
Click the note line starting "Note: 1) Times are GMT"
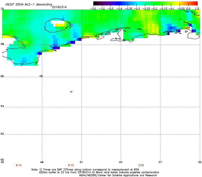[x=85, y=170]
